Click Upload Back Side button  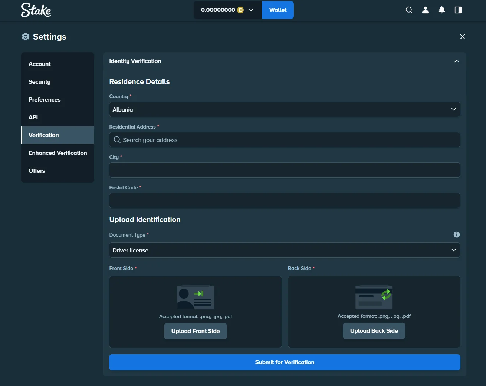tap(374, 331)
